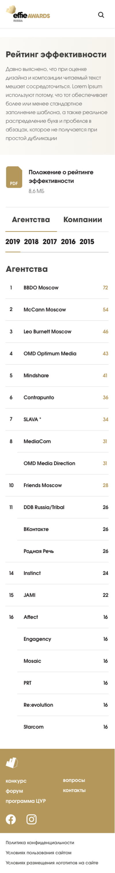The width and height of the screenshot is (115, 873).
Task: Select the 2018 year tab
Action: click(31, 242)
